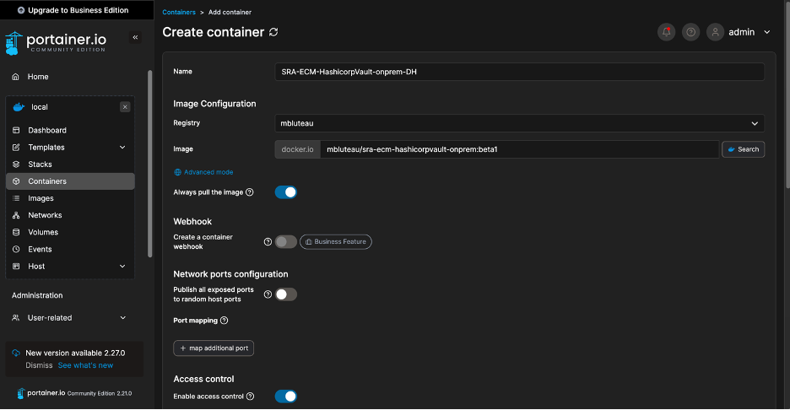Collapse the sidebar with the double chevron icon
790x410 pixels.
135,37
